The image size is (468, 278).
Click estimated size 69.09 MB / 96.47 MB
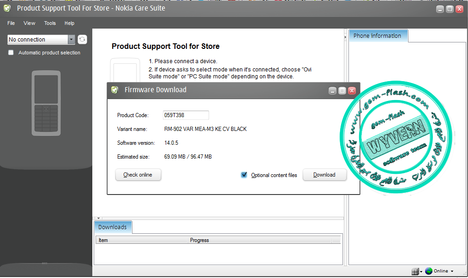pos(188,157)
